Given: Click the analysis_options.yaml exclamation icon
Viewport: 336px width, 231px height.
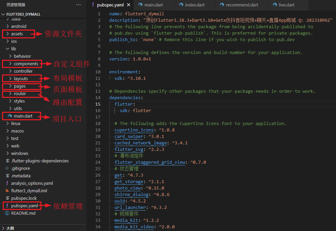Looking at the screenshot, I should 7,183.
